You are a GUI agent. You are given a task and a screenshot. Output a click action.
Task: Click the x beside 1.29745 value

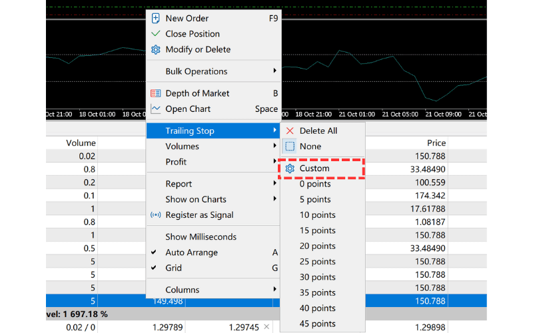pos(266,326)
